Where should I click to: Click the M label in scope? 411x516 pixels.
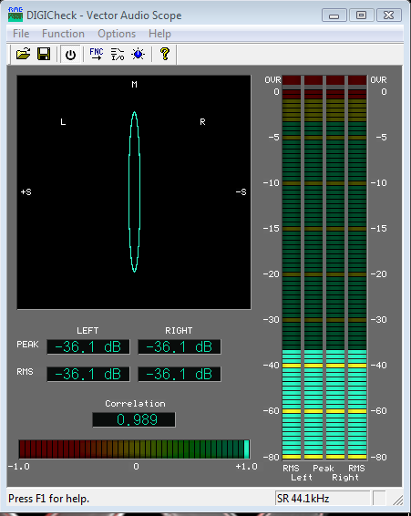[x=134, y=85]
